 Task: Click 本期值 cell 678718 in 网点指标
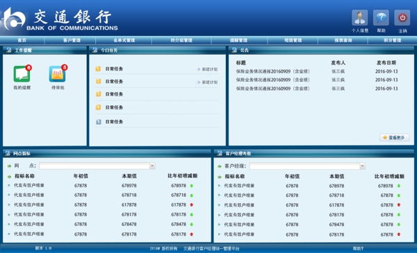[x=129, y=195]
